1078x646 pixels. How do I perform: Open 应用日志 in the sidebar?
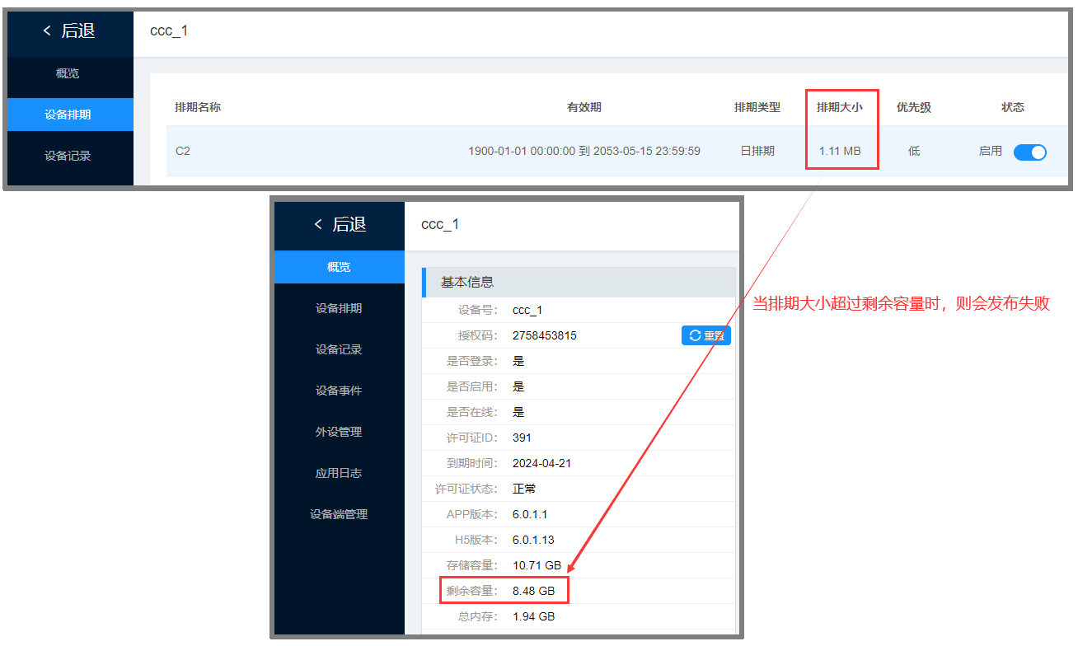pyautogui.click(x=340, y=473)
